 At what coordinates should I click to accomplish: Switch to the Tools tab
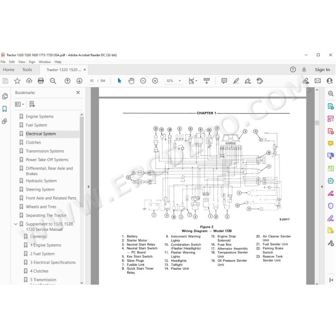tap(27, 70)
